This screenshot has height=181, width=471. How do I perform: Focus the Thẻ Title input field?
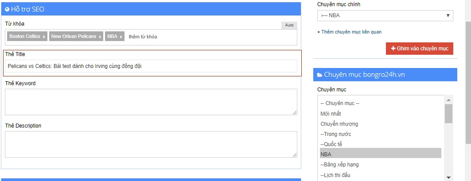[151, 66]
